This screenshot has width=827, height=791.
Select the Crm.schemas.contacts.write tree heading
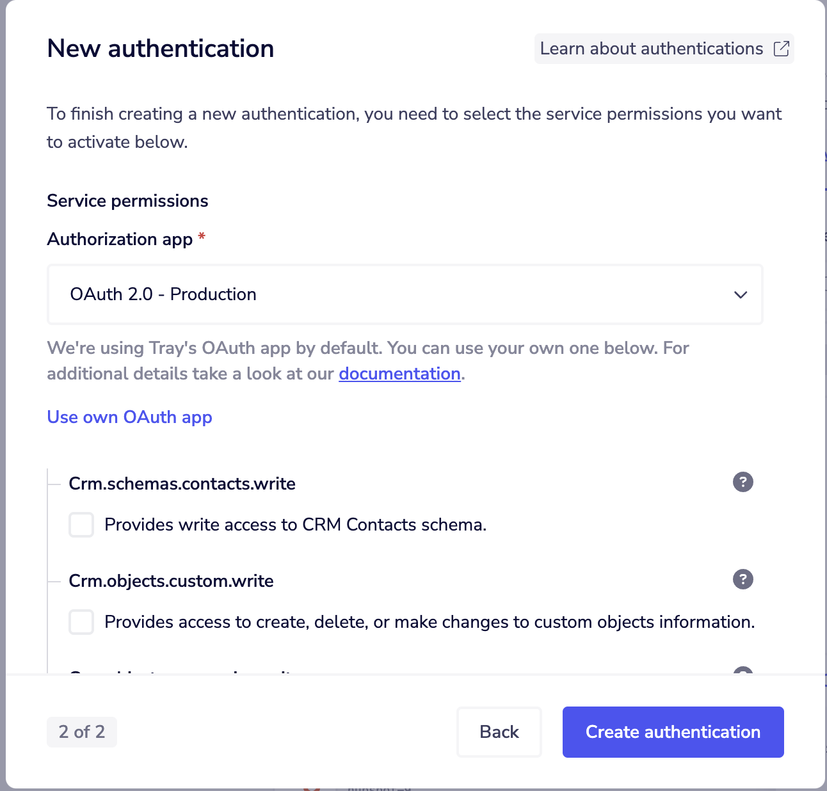click(x=182, y=484)
